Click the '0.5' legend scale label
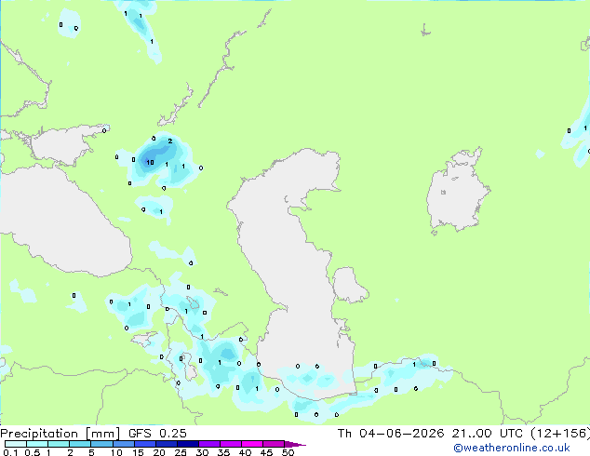Screen dimensions: 590x456 [32, 452]
